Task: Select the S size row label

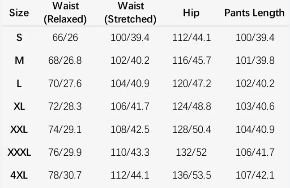Action: pos(19,37)
